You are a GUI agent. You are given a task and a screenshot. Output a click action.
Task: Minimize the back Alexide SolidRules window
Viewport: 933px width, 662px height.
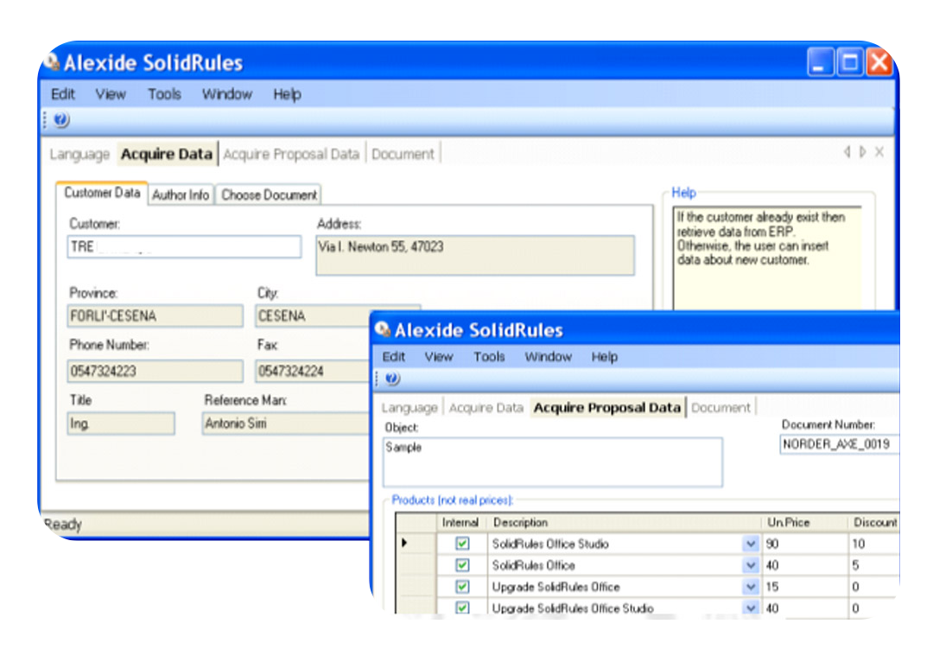(819, 62)
